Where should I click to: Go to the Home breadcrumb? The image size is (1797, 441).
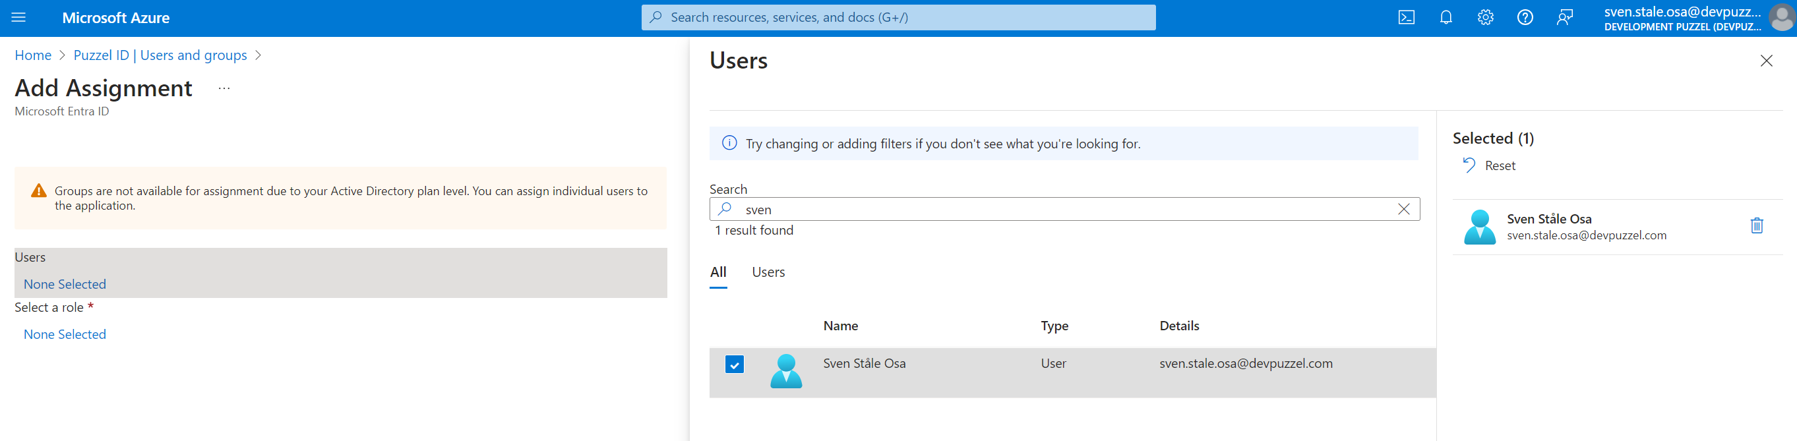click(x=33, y=55)
